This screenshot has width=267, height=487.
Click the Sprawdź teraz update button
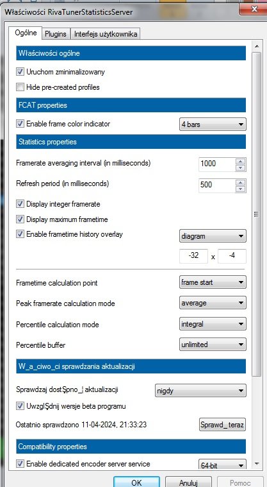click(222, 424)
